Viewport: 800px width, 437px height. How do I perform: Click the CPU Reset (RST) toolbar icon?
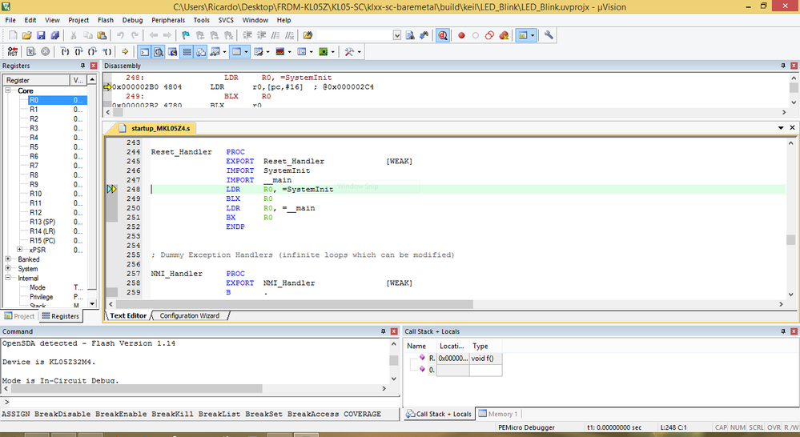click(x=12, y=52)
